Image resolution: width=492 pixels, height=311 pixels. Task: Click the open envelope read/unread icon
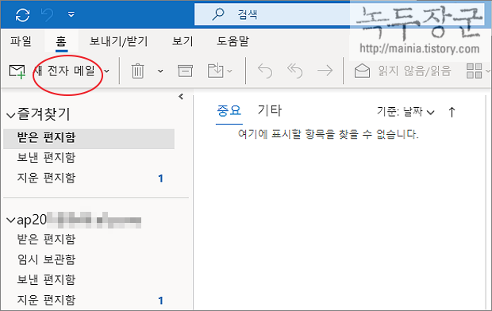[362, 71]
